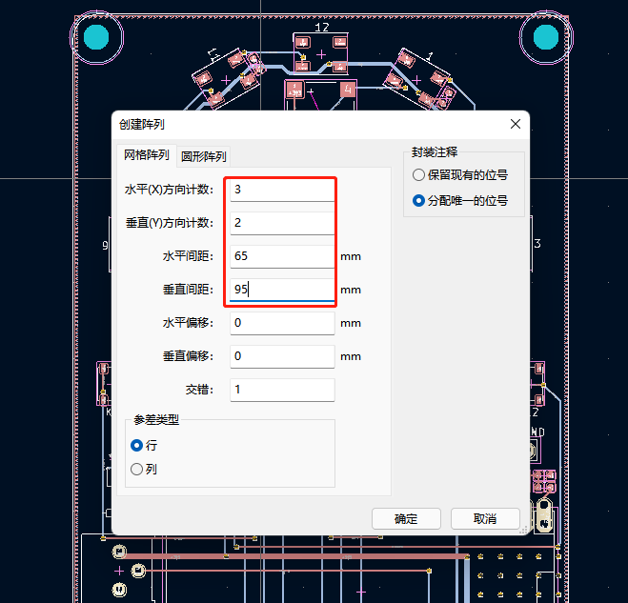Screen dimensions: 628x603
Task: Choose 列 as stagger type
Action: tap(144, 469)
